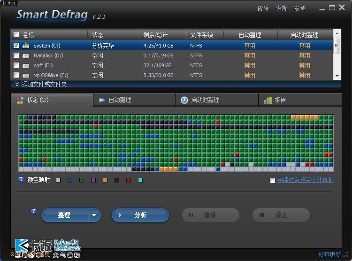Viewport: 352px width, 261px height.
Task: Click the xp OS&live (F:) drive icon
Action: pos(26,75)
